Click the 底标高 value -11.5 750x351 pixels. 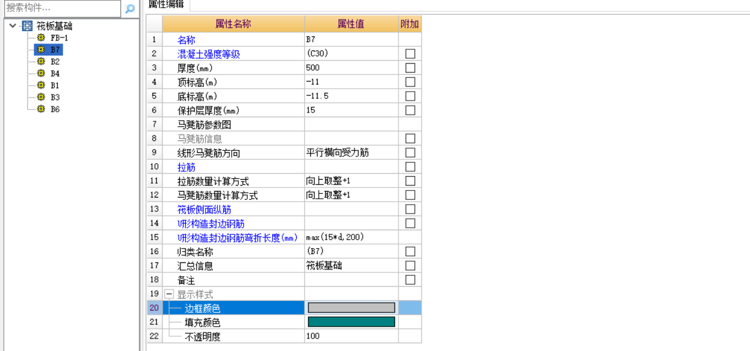pos(351,96)
